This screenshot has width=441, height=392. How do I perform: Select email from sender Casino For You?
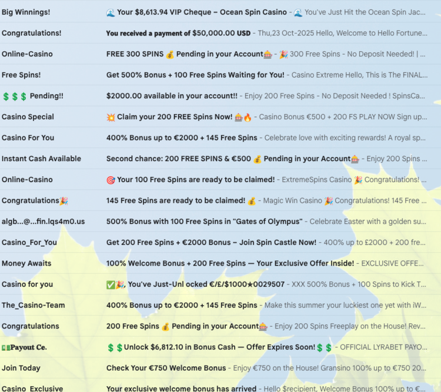tap(28, 138)
